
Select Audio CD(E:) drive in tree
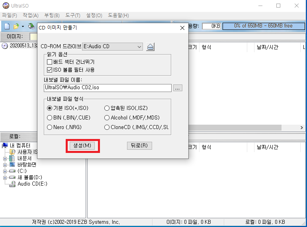(32, 184)
